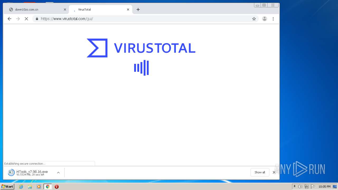Close the downloads bar
The width and height of the screenshot is (338, 190).
point(274,172)
